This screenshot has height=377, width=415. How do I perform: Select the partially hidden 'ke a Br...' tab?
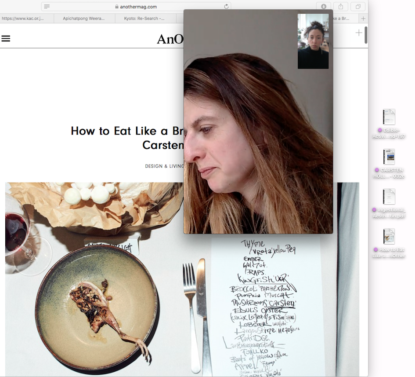click(x=345, y=18)
